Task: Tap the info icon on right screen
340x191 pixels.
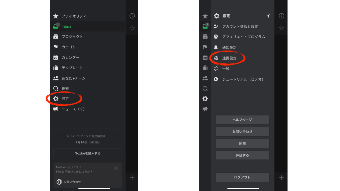Action: 281,16
